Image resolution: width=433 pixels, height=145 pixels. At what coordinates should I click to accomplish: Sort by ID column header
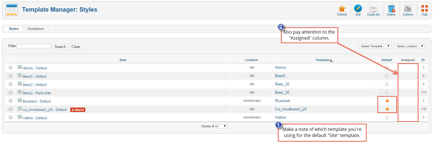[423, 60]
